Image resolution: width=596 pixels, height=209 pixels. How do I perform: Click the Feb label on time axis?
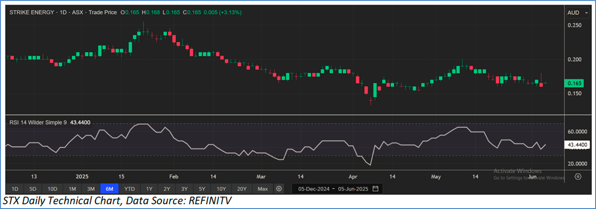tap(174, 177)
